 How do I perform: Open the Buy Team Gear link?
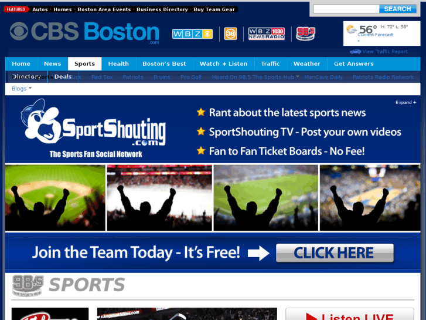point(214,9)
